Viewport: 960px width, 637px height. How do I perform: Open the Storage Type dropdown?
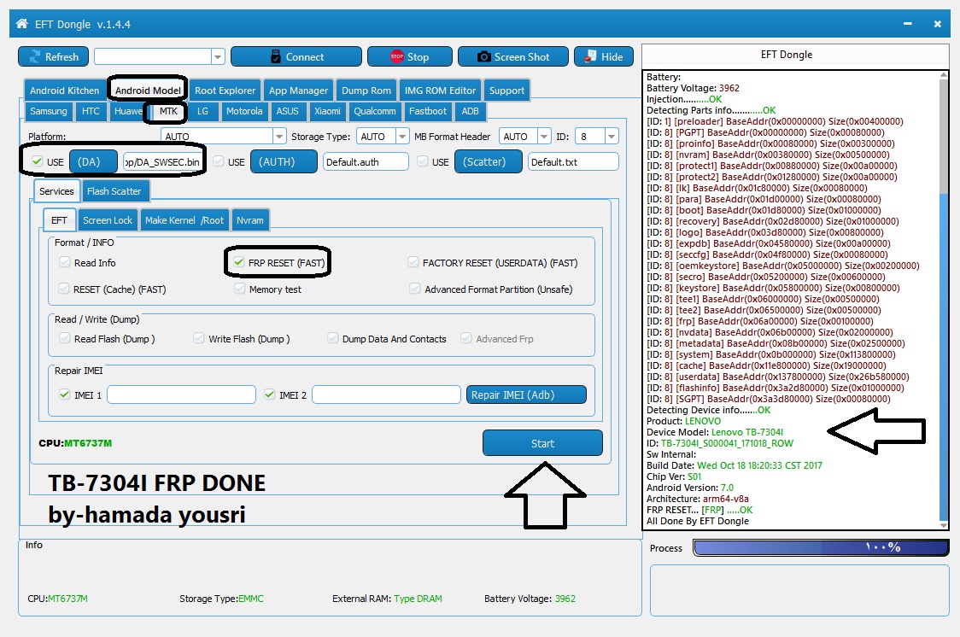click(x=401, y=136)
